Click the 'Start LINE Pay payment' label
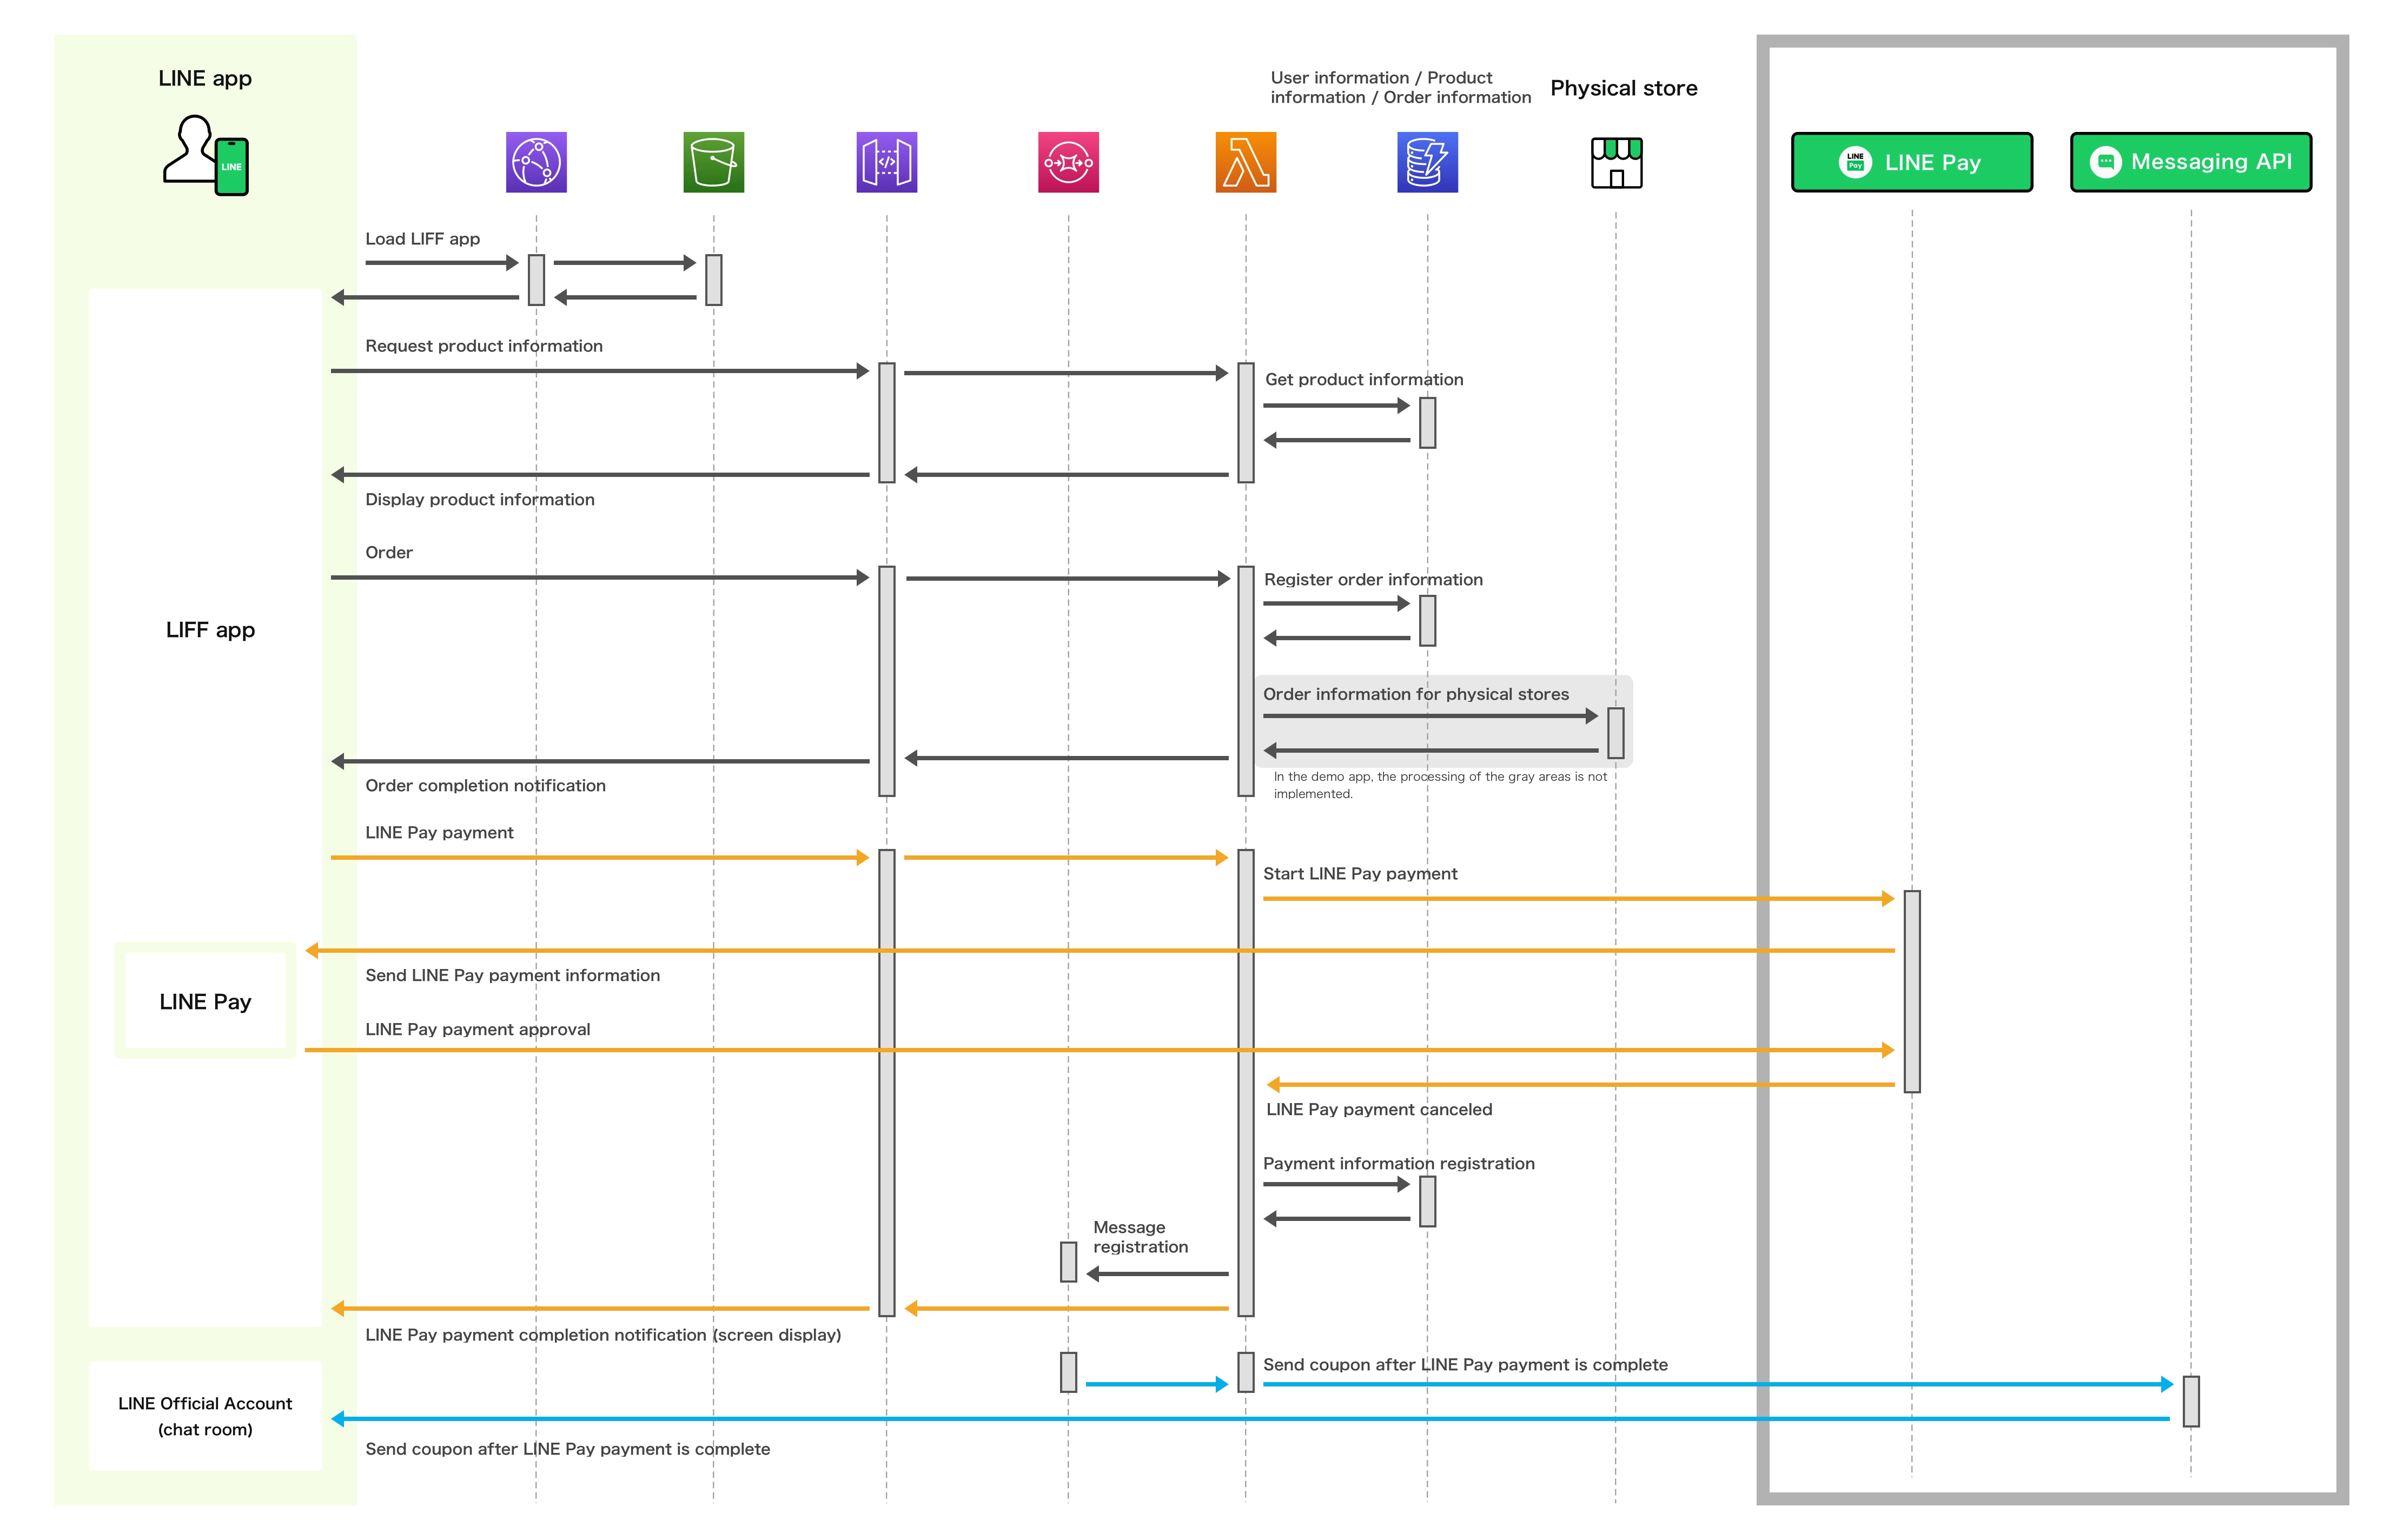 [x=1359, y=874]
